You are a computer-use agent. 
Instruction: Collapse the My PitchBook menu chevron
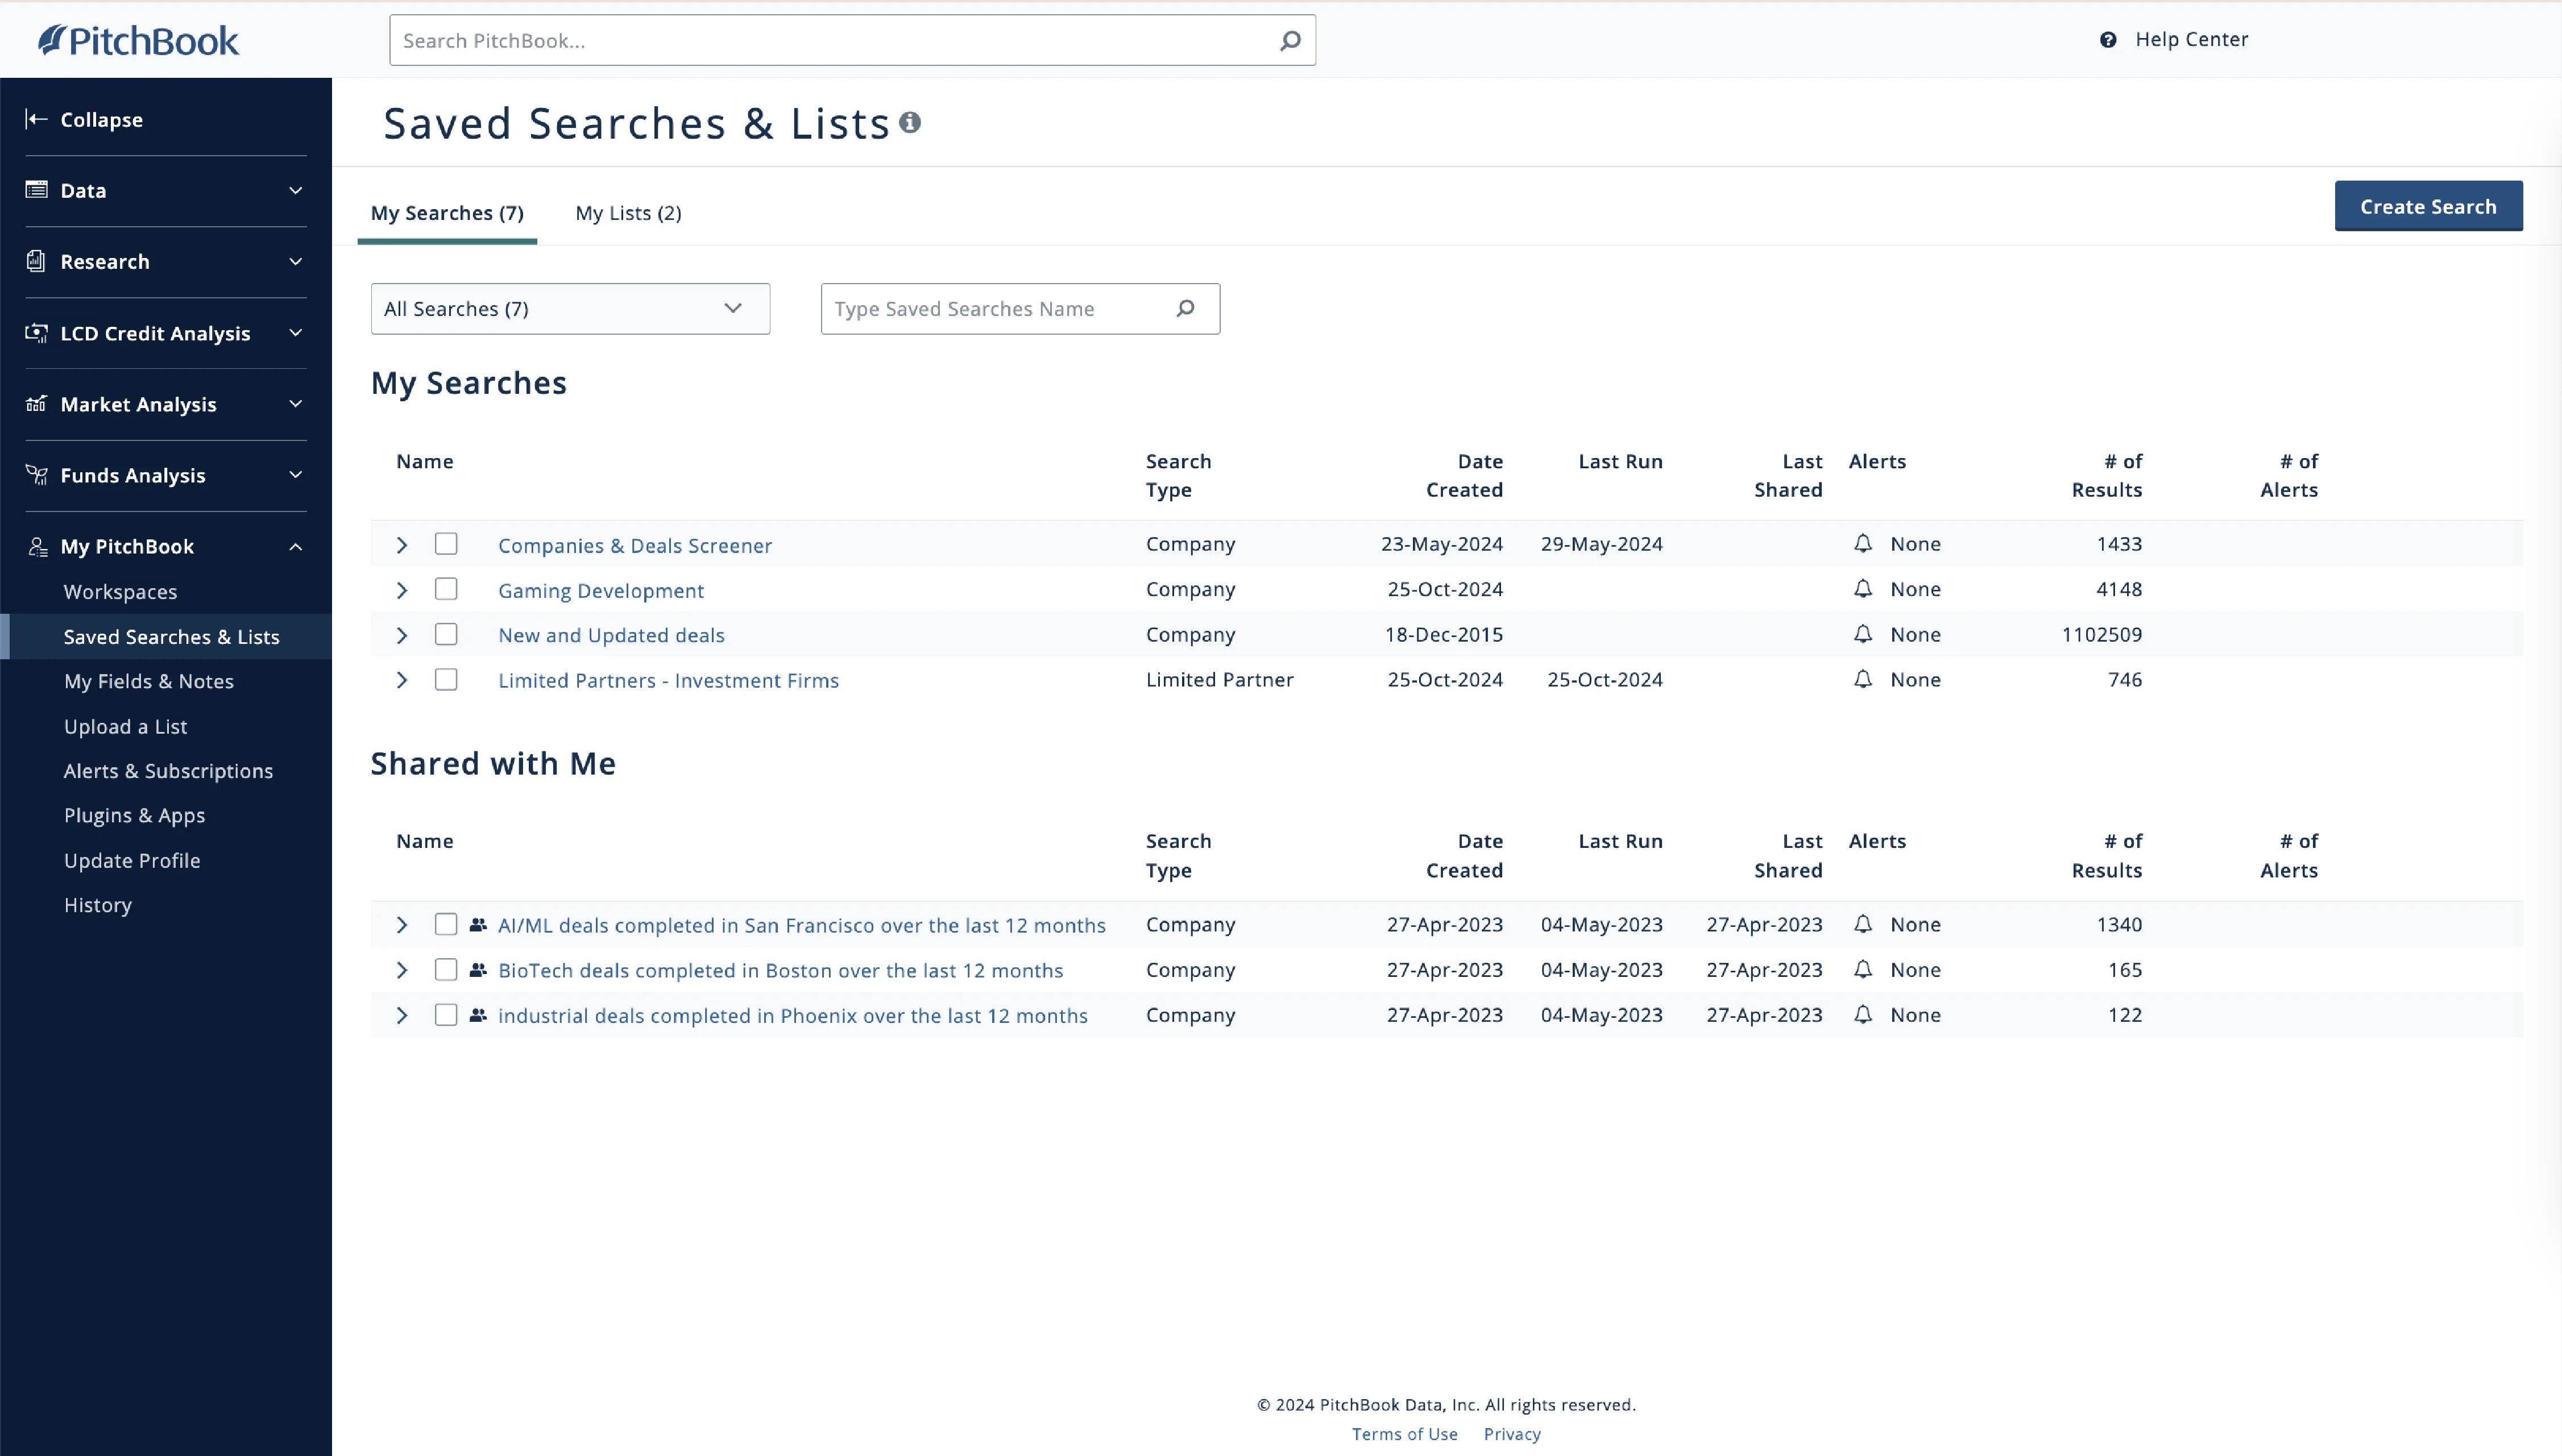point(295,546)
